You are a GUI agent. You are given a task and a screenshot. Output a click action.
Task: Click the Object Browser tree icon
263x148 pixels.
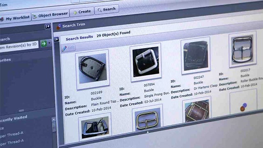(35, 16)
